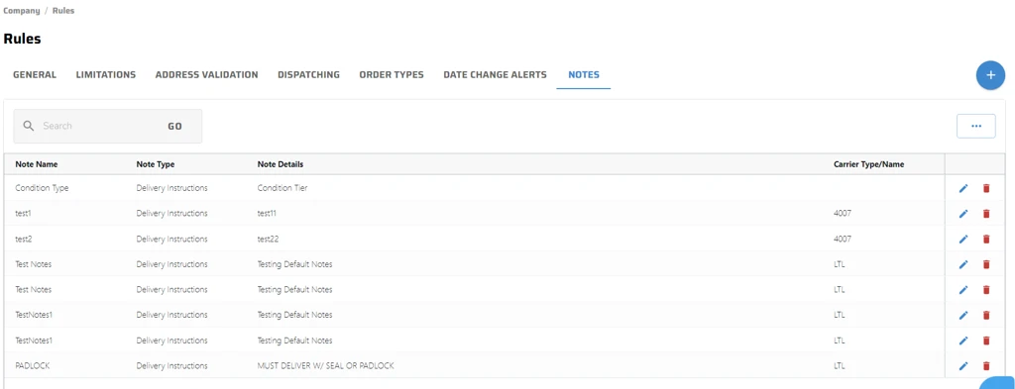Click the Company breadcrumb link
The image size is (1015, 389).
22,11
